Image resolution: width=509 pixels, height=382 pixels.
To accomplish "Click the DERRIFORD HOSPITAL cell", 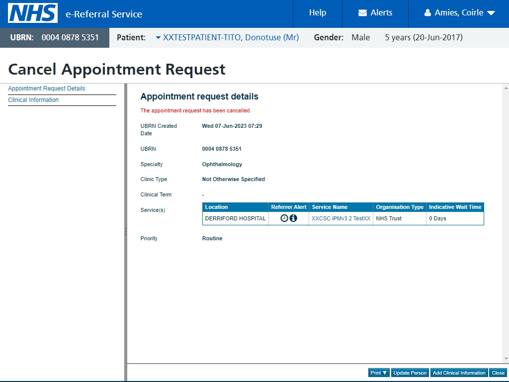I will click(235, 218).
